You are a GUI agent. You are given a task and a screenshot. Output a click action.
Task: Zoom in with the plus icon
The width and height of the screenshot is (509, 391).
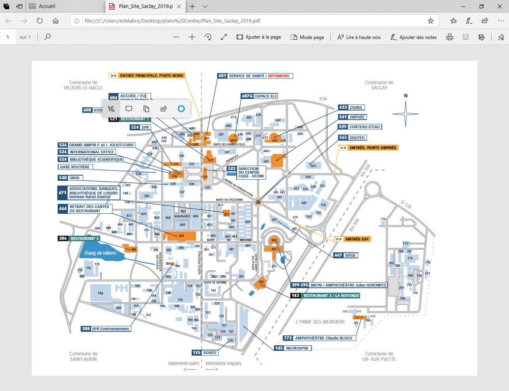[x=192, y=37]
